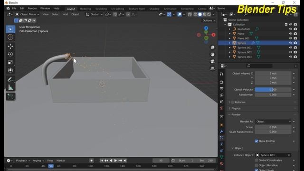Collapse the Render panel

(x=229, y=114)
